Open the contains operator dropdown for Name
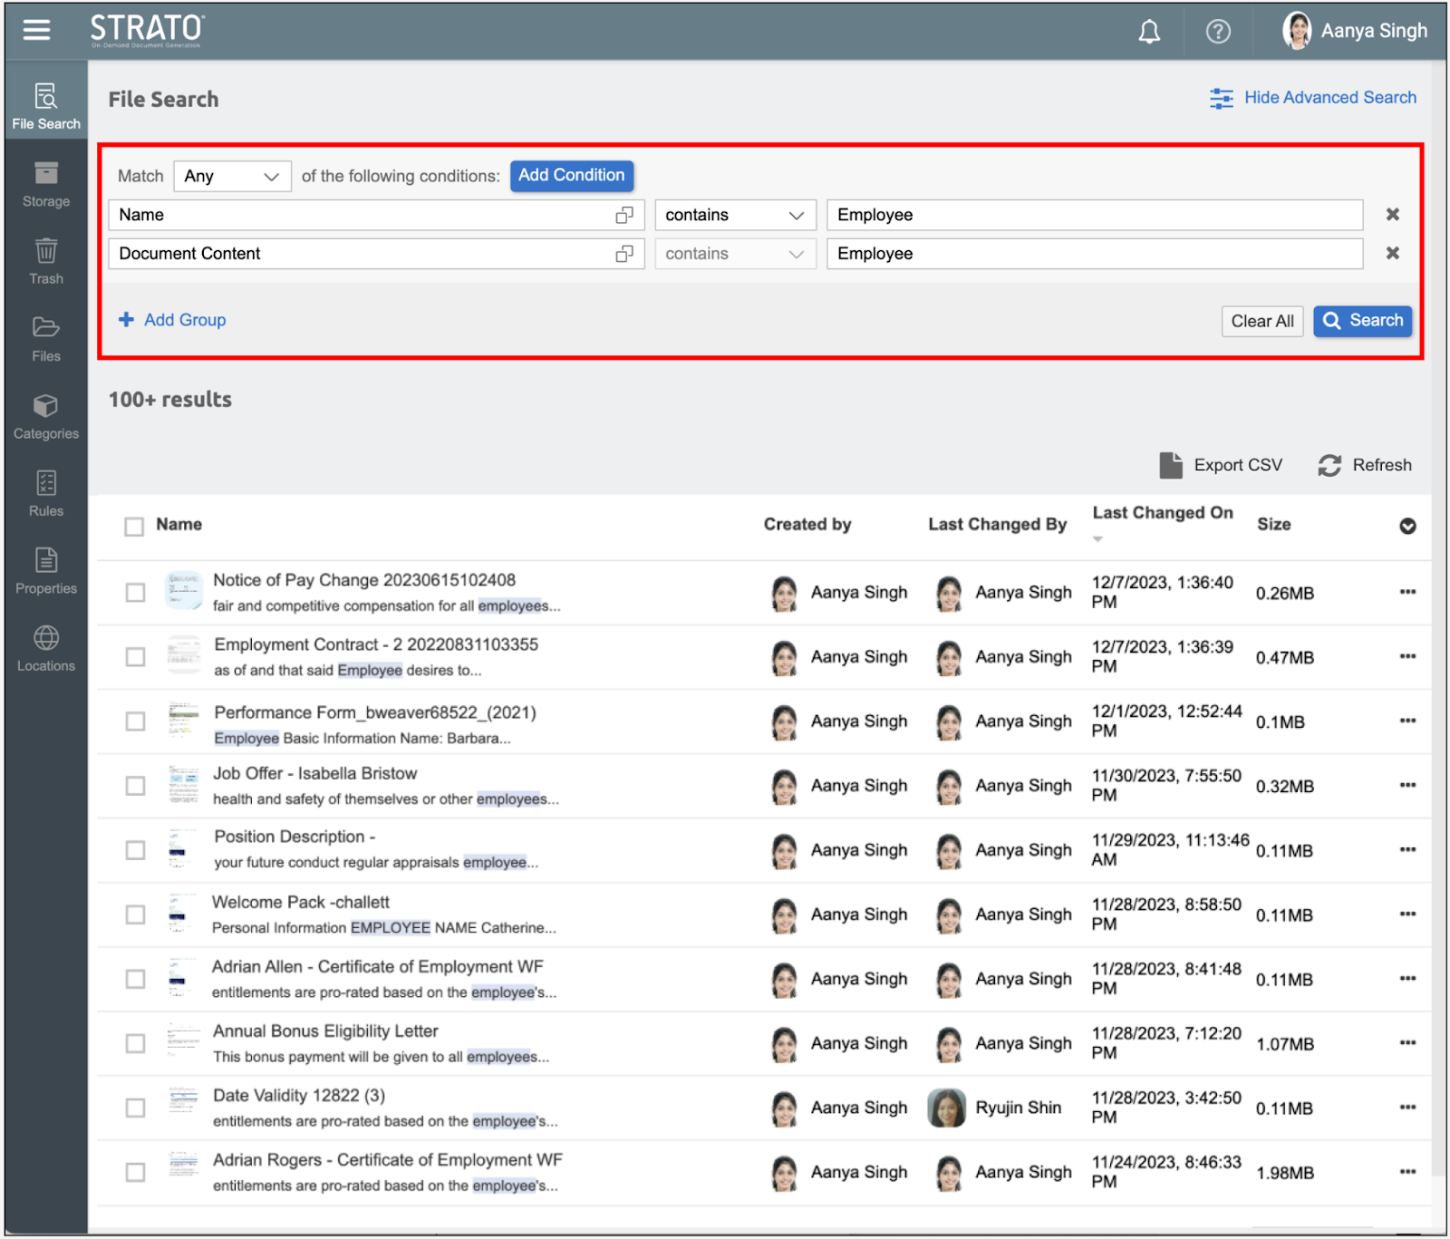The image size is (1450, 1239). tap(734, 215)
